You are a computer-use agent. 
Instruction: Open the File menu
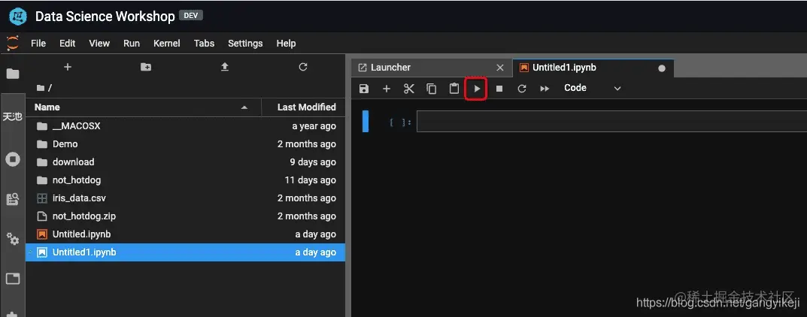pyautogui.click(x=38, y=43)
